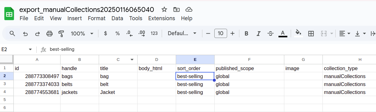
Task: Select row 5 header
Action: 7,100
